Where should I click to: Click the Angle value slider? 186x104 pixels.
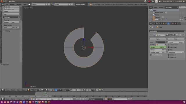tap(158, 47)
